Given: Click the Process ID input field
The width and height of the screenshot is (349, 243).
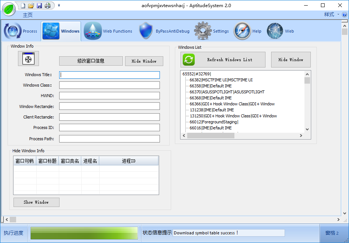Looking at the screenshot, I should (x=109, y=127).
